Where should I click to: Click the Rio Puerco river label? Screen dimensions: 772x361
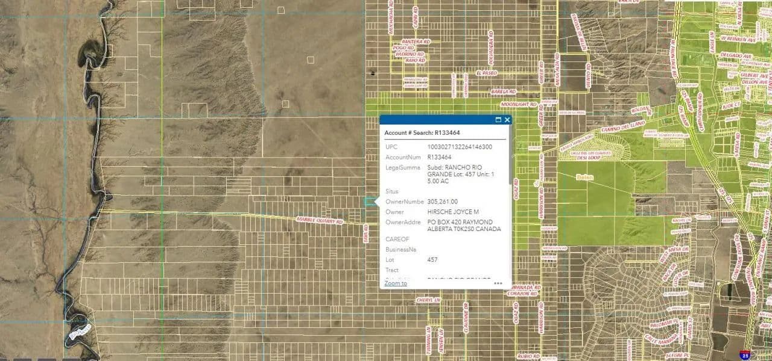pos(79,331)
